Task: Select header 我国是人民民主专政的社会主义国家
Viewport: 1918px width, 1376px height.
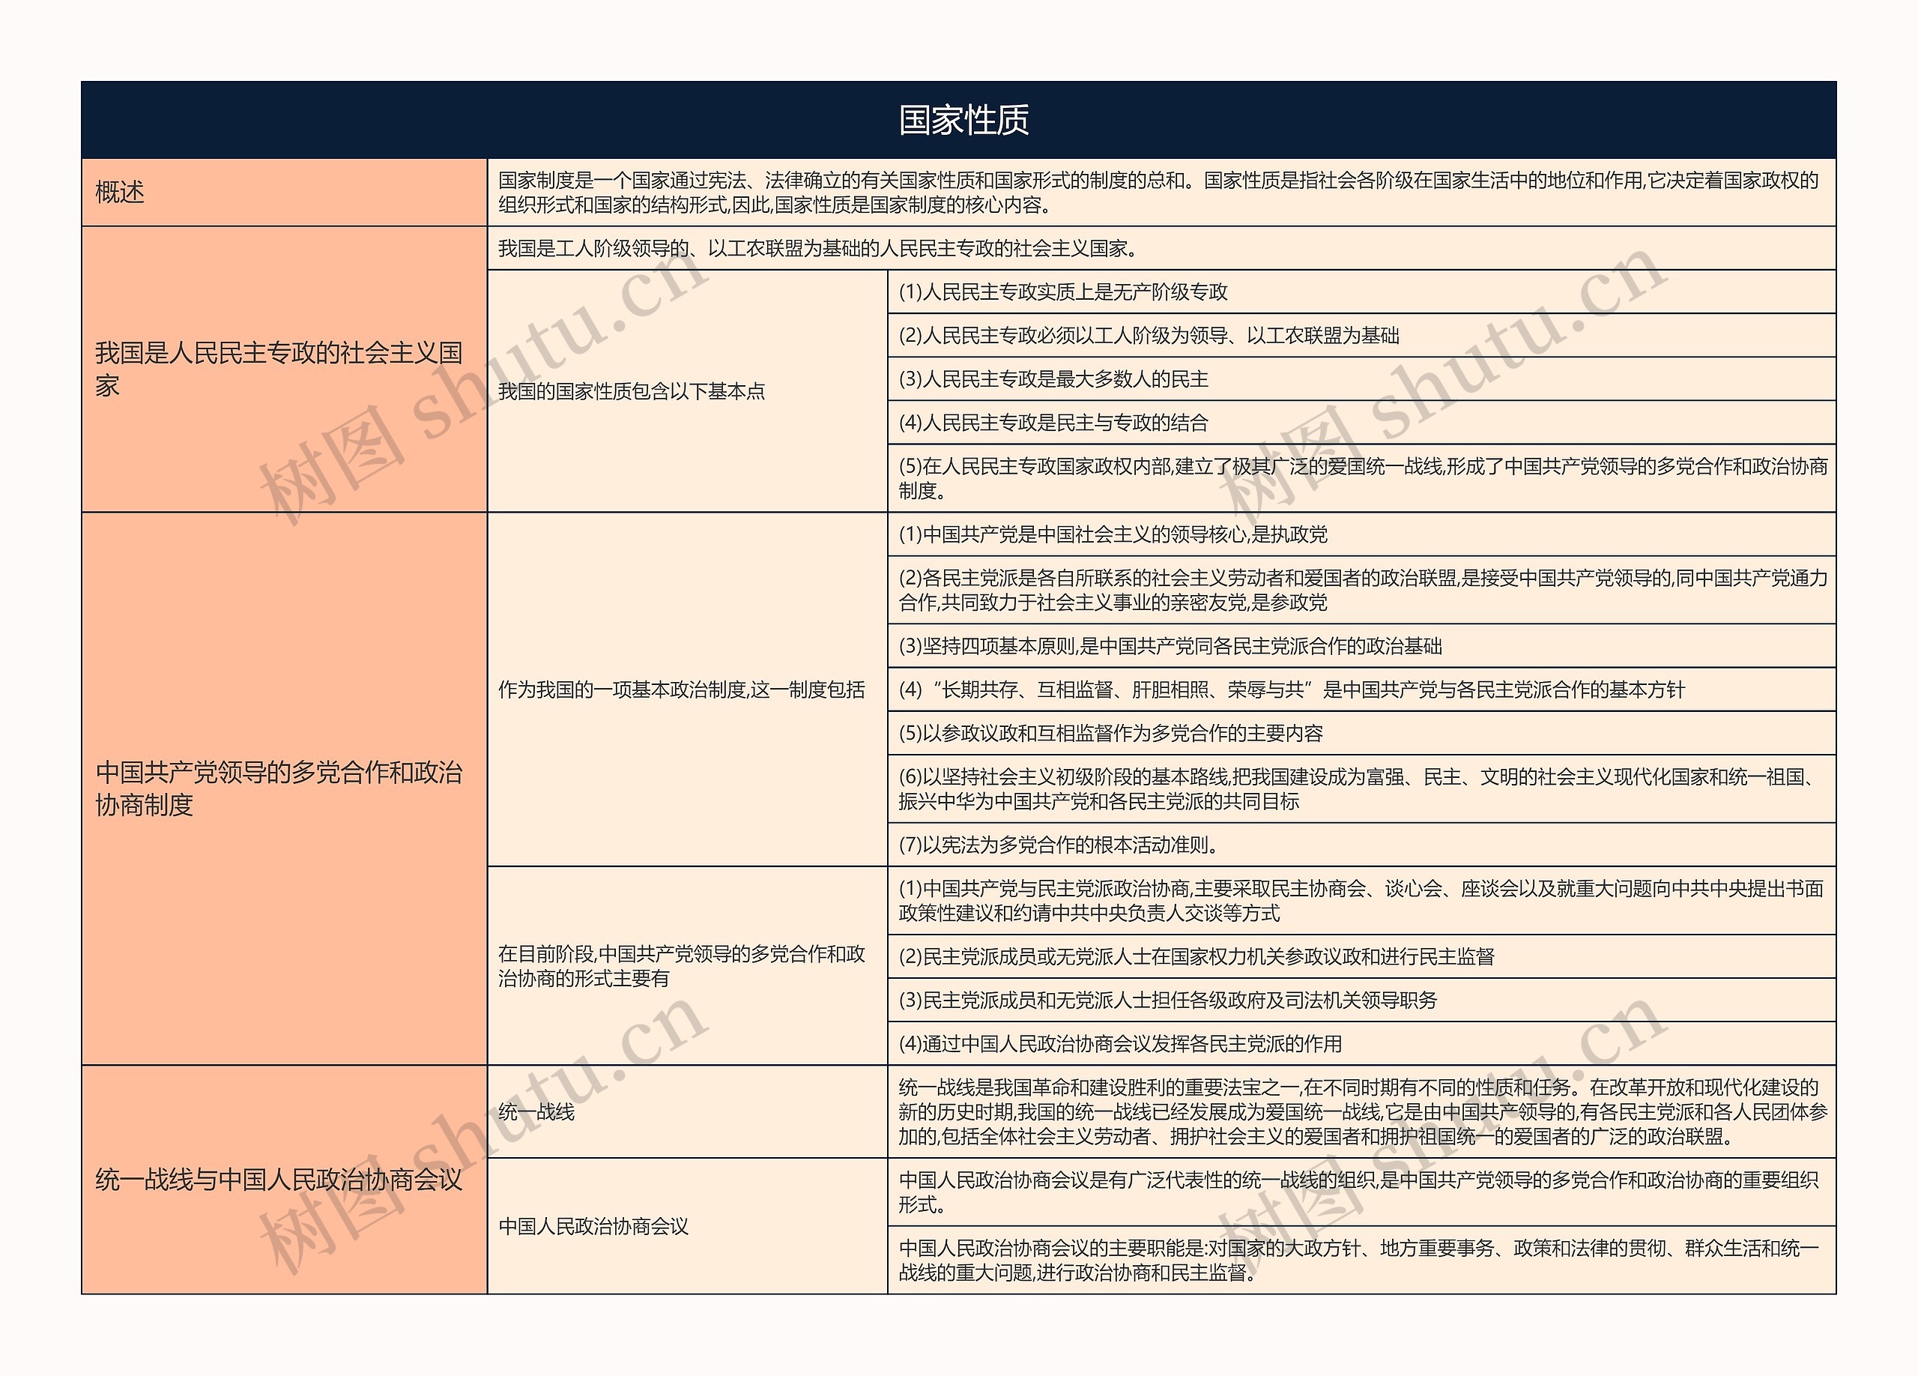Action: [284, 369]
